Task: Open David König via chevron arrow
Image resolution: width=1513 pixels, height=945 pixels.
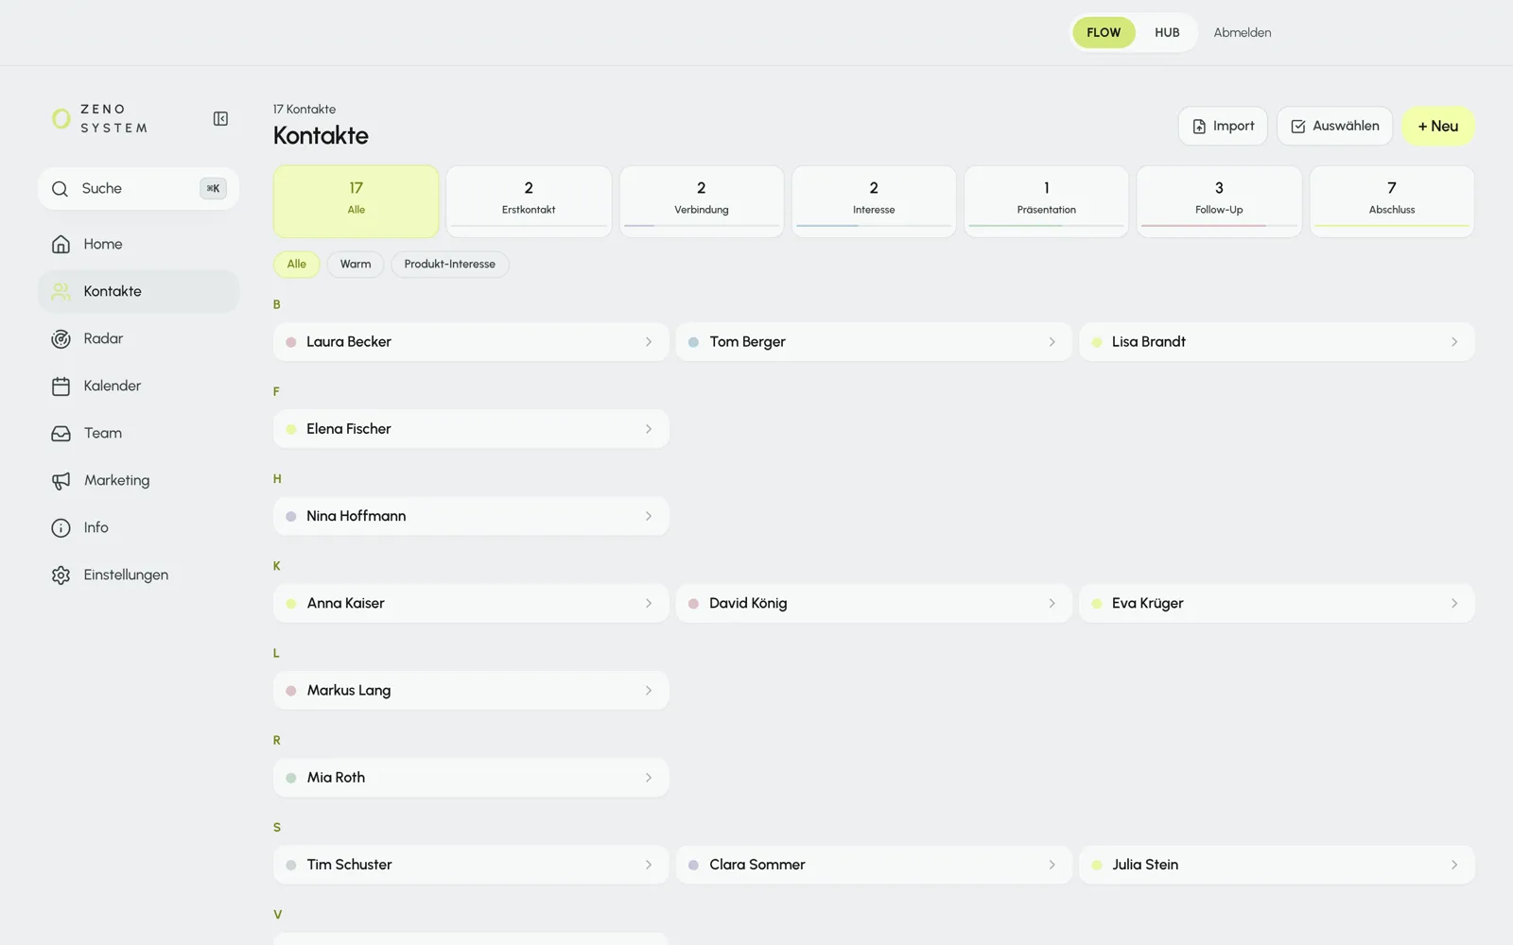Action: 1052,603
